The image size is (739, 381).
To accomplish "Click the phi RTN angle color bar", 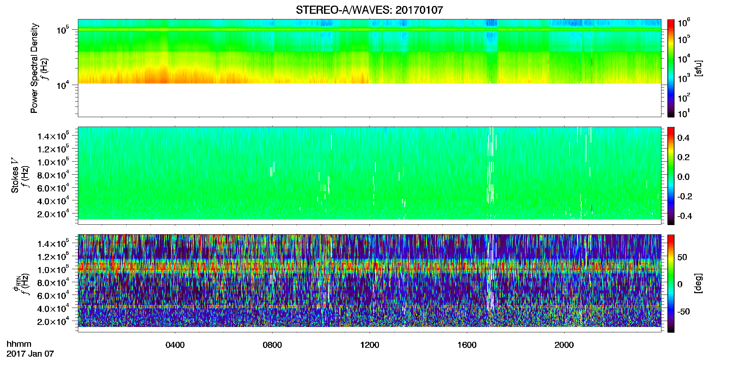I will pyautogui.click(x=671, y=283).
